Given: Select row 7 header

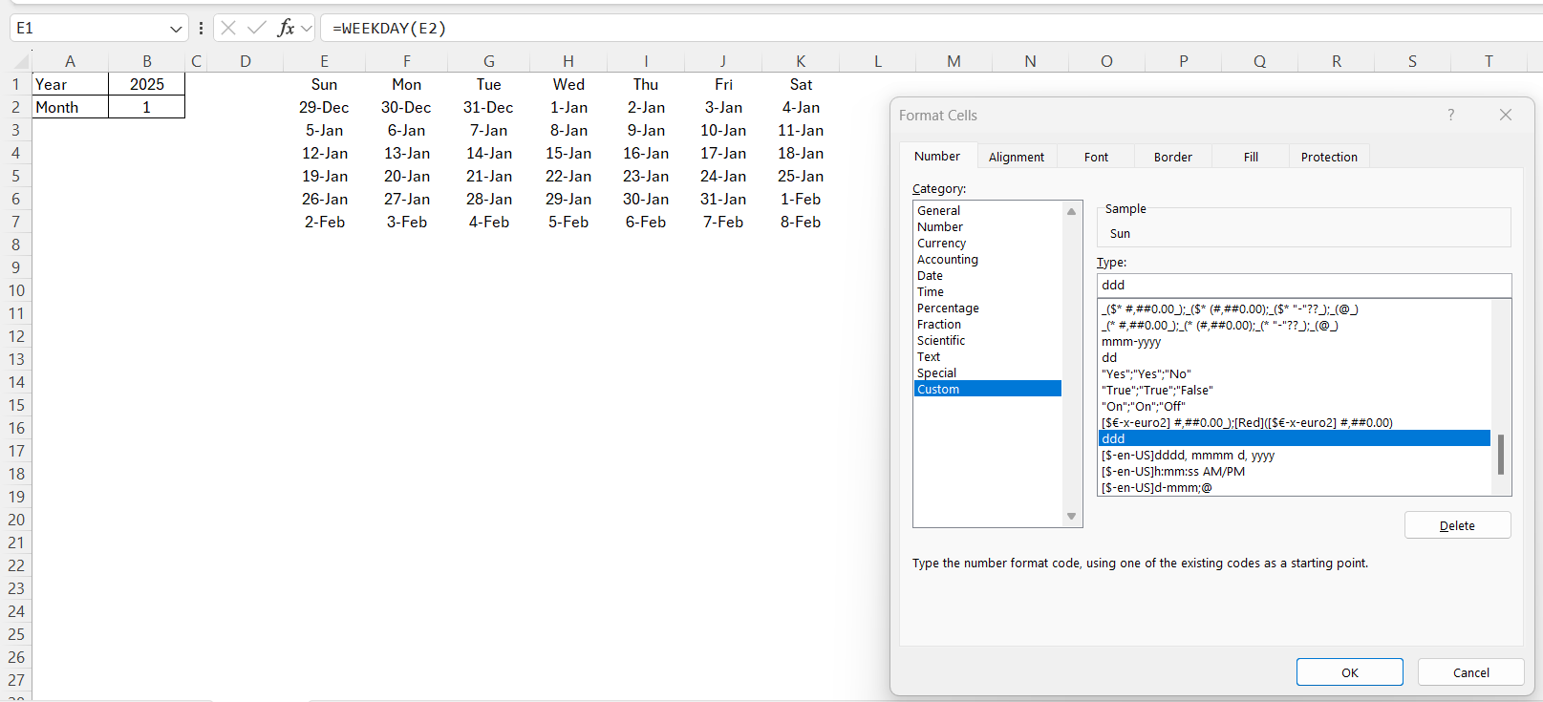Looking at the screenshot, I should (x=16, y=222).
